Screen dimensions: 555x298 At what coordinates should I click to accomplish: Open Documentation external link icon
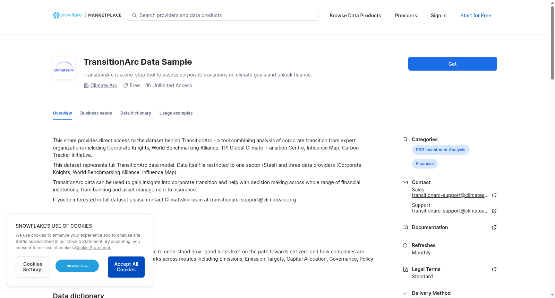pyautogui.click(x=494, y=227)
